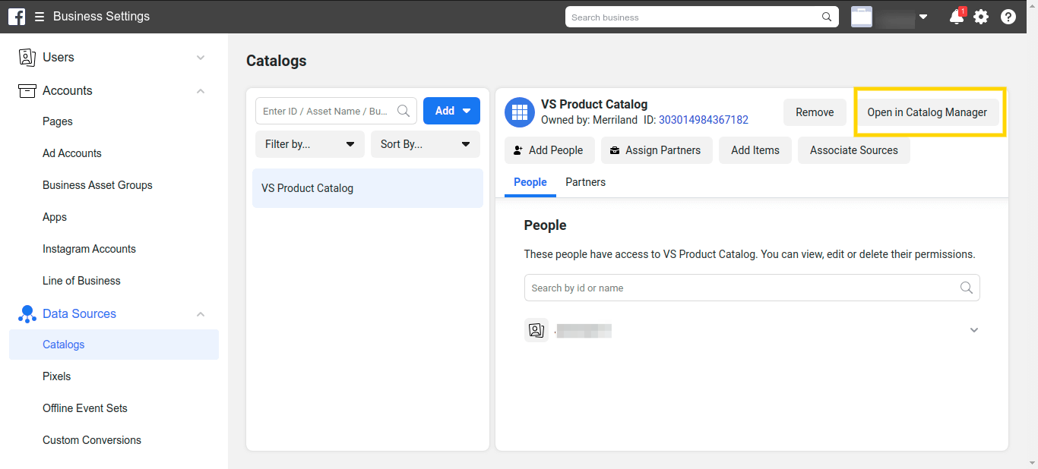Click the Add People button

pos(549,150)
